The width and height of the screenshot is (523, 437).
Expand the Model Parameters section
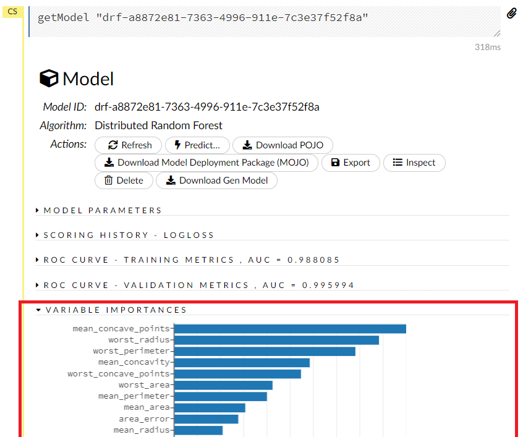click(x=103, y=210)
